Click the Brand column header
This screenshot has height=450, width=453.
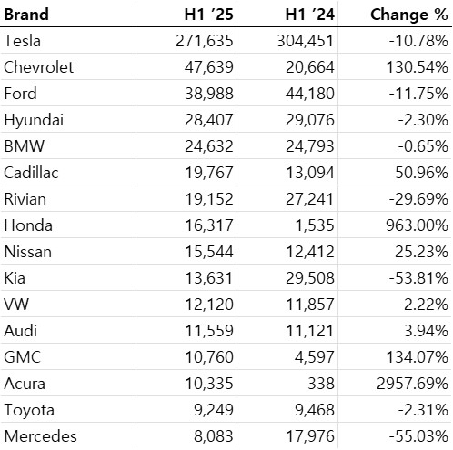pyautogui.click(x=26, y=15)
